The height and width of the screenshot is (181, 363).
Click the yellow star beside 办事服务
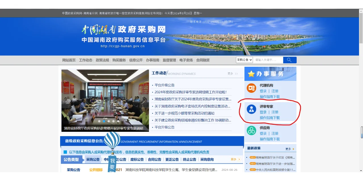251,74
